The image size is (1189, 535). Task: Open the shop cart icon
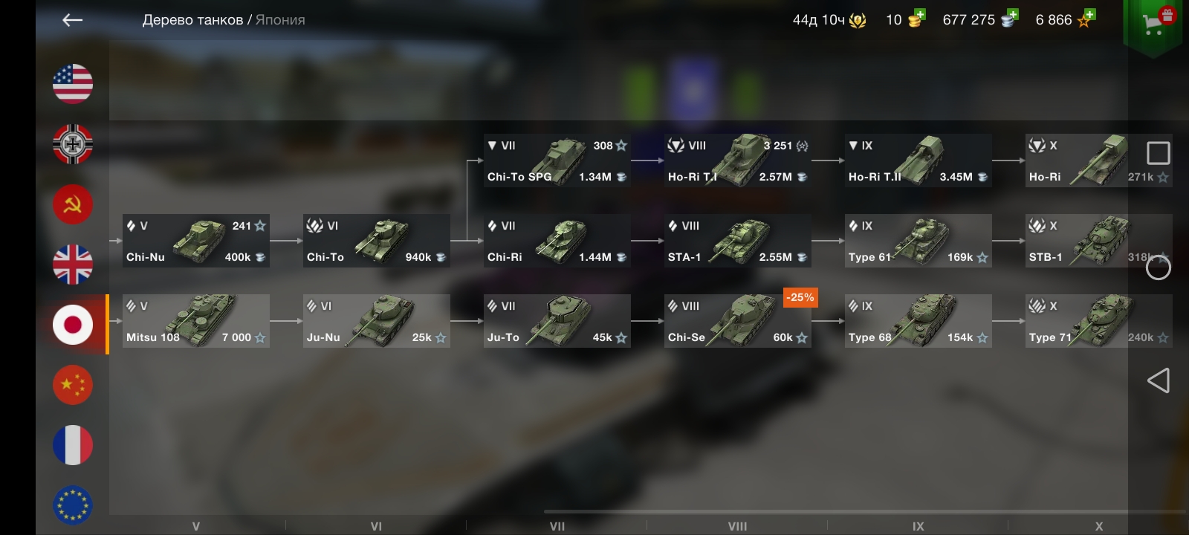click(x=1153, y=24)
